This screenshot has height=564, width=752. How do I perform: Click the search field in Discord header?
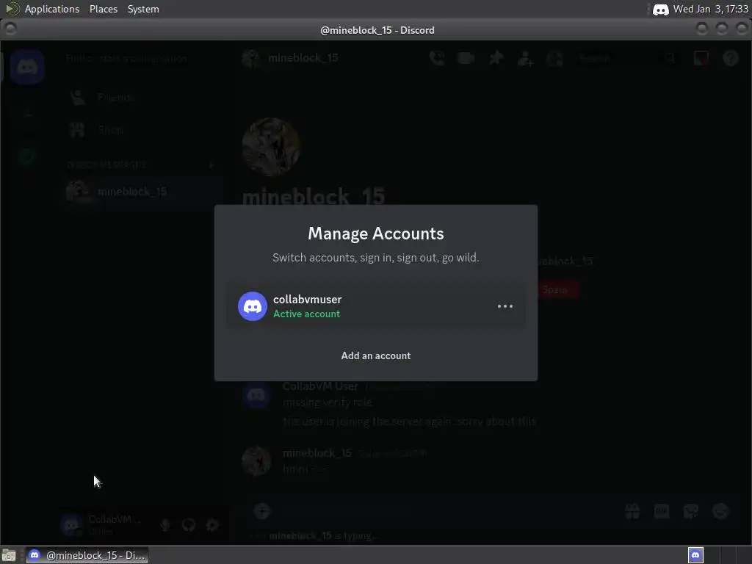tap(628, 59)
